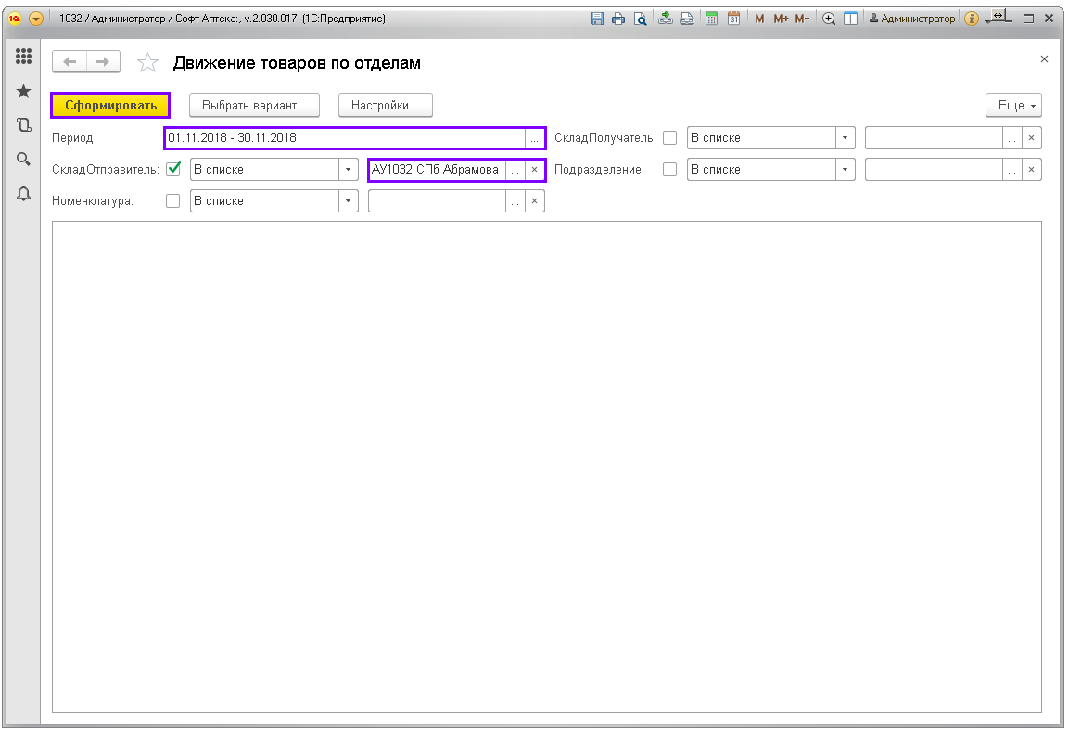Open Favorites star in left sidebar
The height and width of the screenshot is (733, 1069).
[24, 91]
